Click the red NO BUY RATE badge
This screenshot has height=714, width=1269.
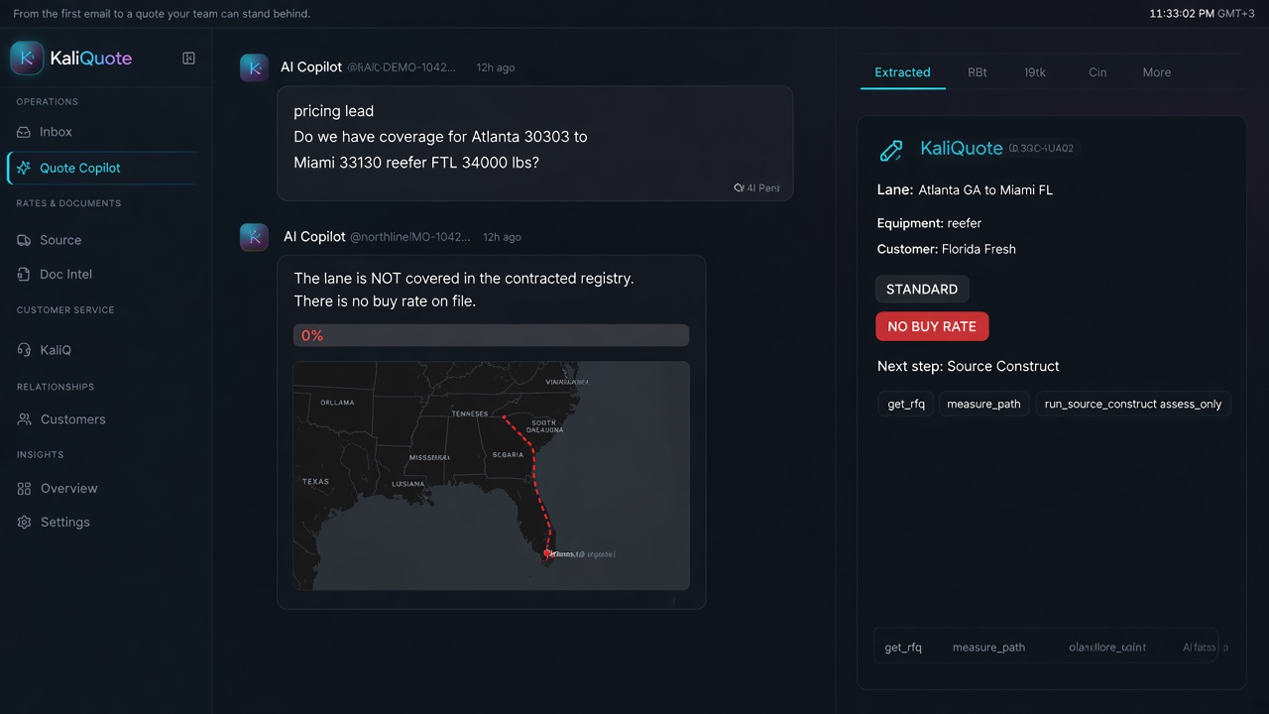932,326
